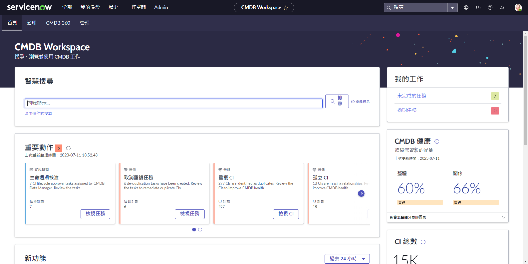Show the next 重要動作 cards with arrow
The width and height of the screenshot is (528, 264).
(361, 194)
